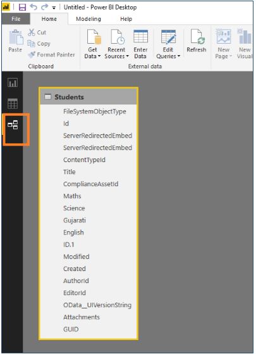Click the Power BI logo icon
Image resolution: width=256 pixels, height=354 pixels.
click(6, 7)
